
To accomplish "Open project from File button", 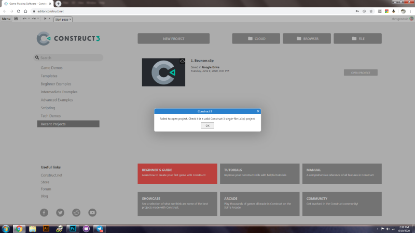I will [x=357, y=38].
